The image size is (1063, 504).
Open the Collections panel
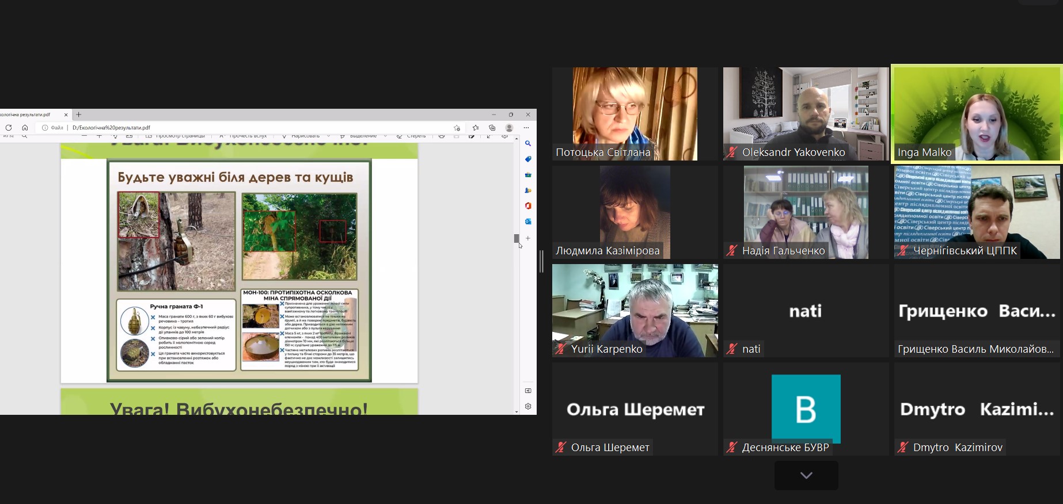tap(492, 128)
